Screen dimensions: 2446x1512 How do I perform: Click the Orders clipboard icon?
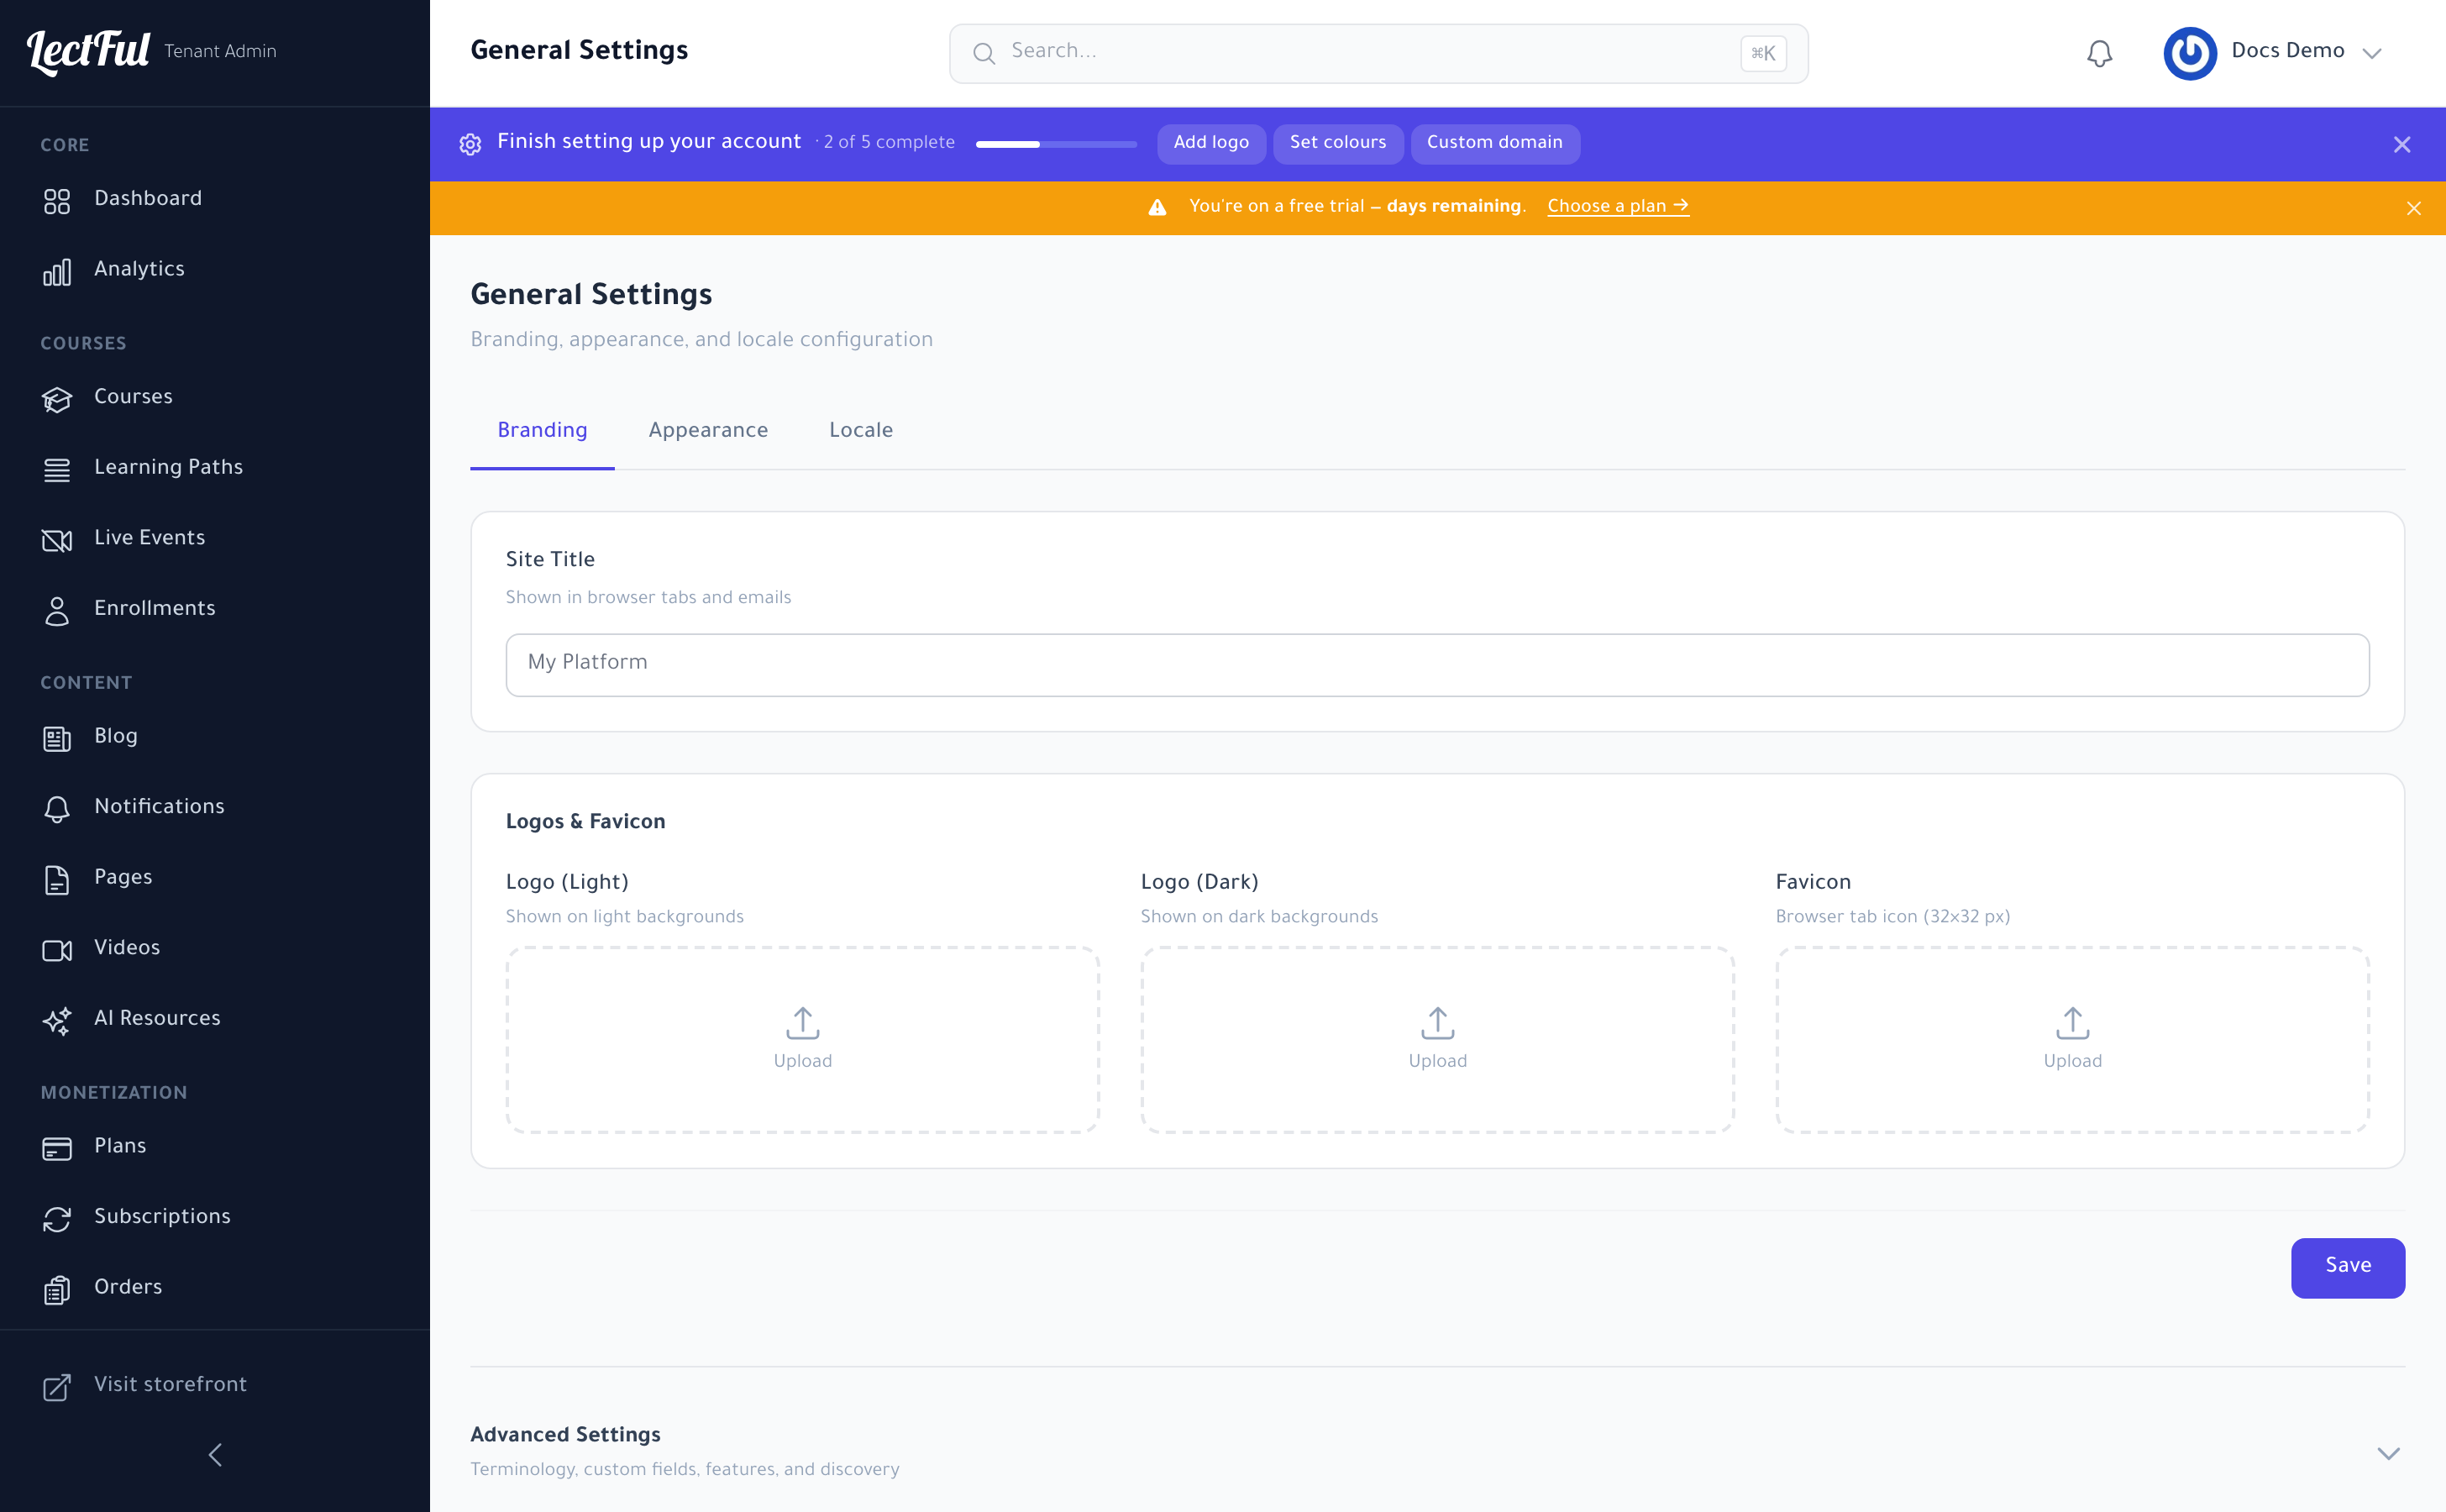(x=57, y=1289)
